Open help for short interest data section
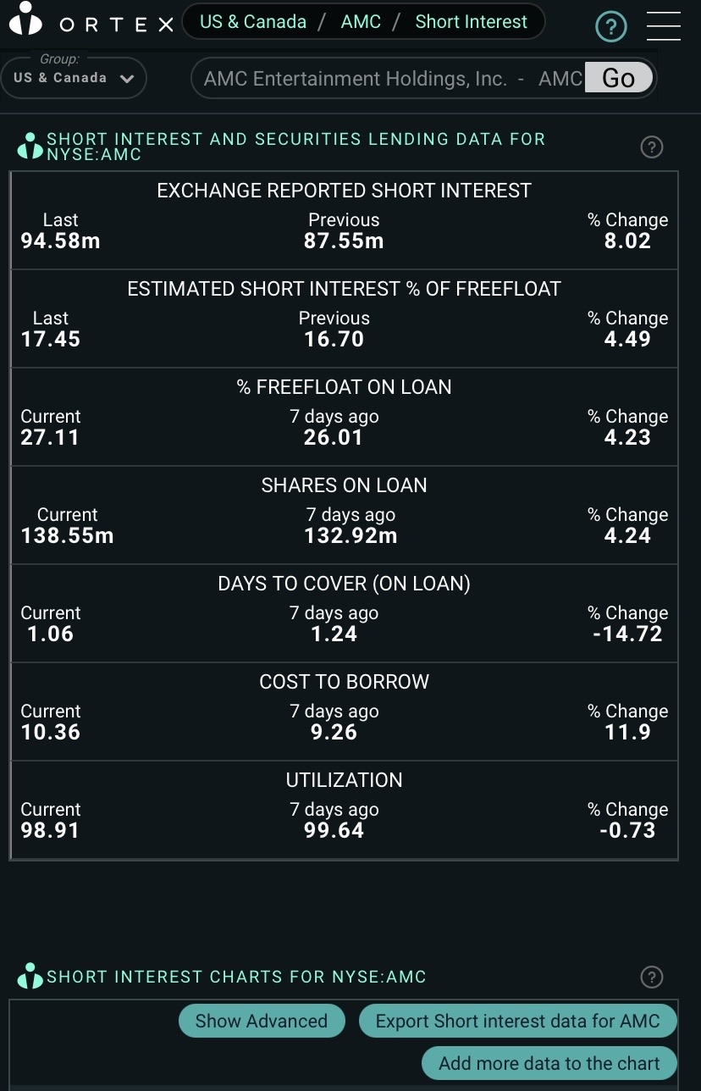701x1091 pixels. [651, 147]
